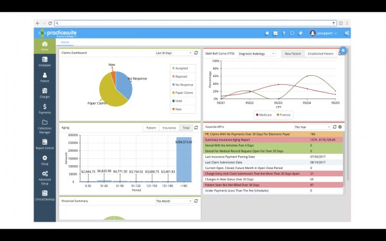
Task: Go to Charges in the sidebar
Action: pyautogui.click(x=45, y=93)
